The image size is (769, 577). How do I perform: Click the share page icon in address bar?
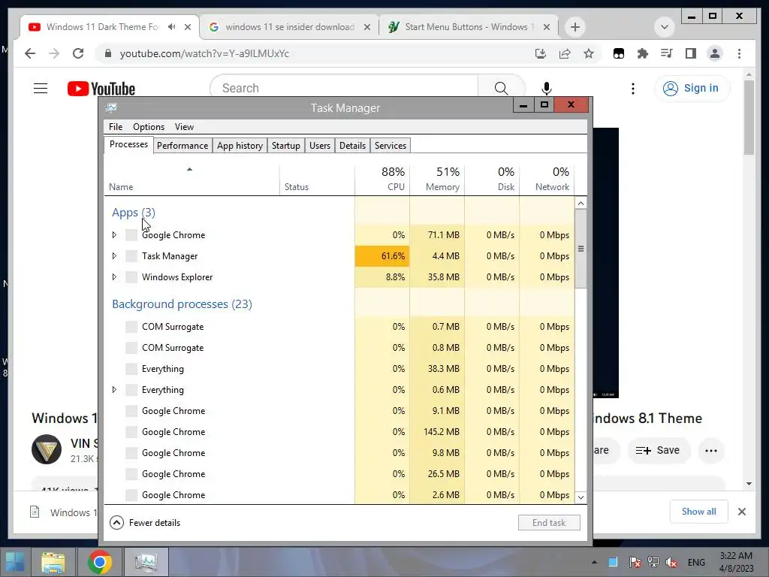coord(565,53)
